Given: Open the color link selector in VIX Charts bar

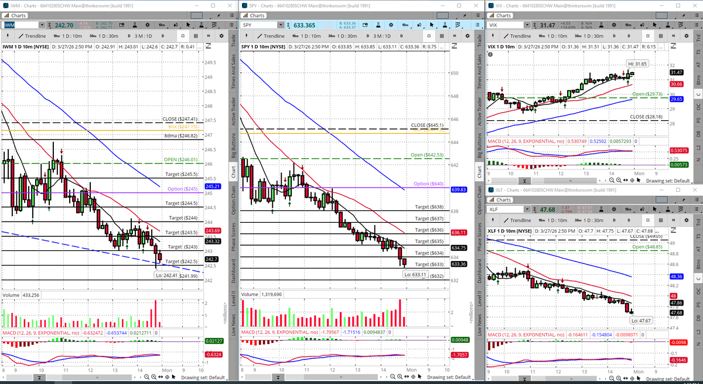Looking at the screenshot, I should click(x=661, y=15).
